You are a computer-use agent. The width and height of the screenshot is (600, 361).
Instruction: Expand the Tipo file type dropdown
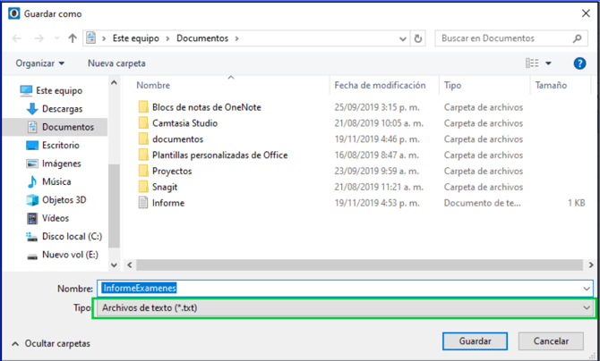coord(587,307)
